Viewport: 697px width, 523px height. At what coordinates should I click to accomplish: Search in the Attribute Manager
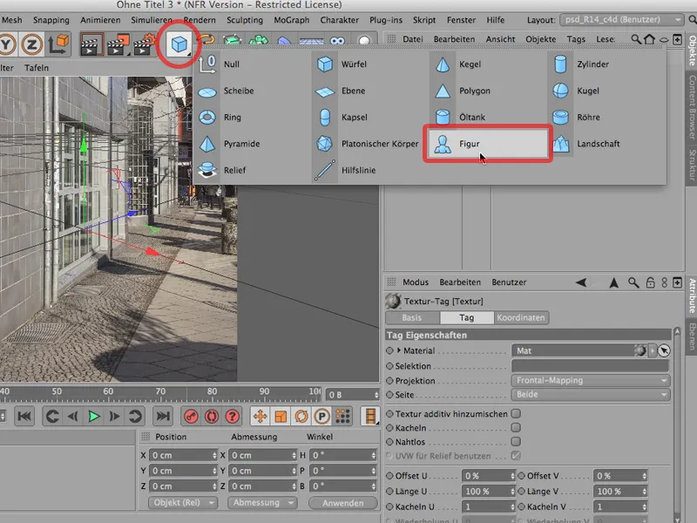pyautogui.click(x=633, y=282)
